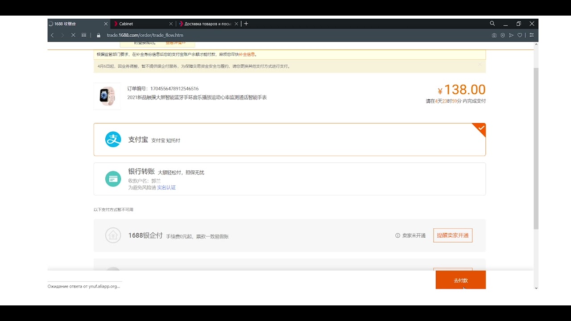Click the padlock site security icon

pos(99,35)
